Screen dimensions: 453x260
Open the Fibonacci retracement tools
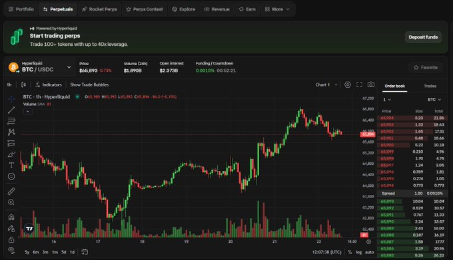[x=11, y=121]
